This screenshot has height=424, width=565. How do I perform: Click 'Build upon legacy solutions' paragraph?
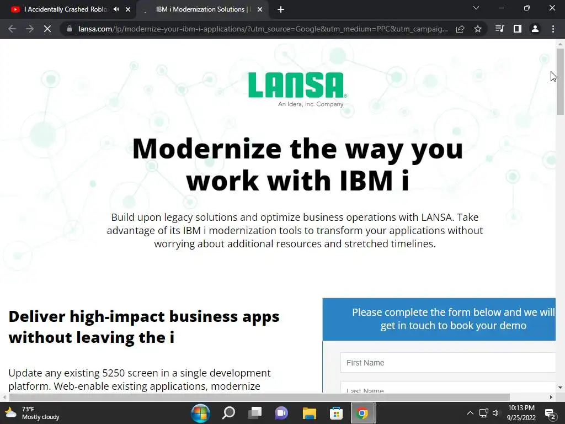(295, 230)
